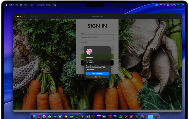189x119 pixels.
Task: Launch Photos app in the Dock
Action: (66, 117)
